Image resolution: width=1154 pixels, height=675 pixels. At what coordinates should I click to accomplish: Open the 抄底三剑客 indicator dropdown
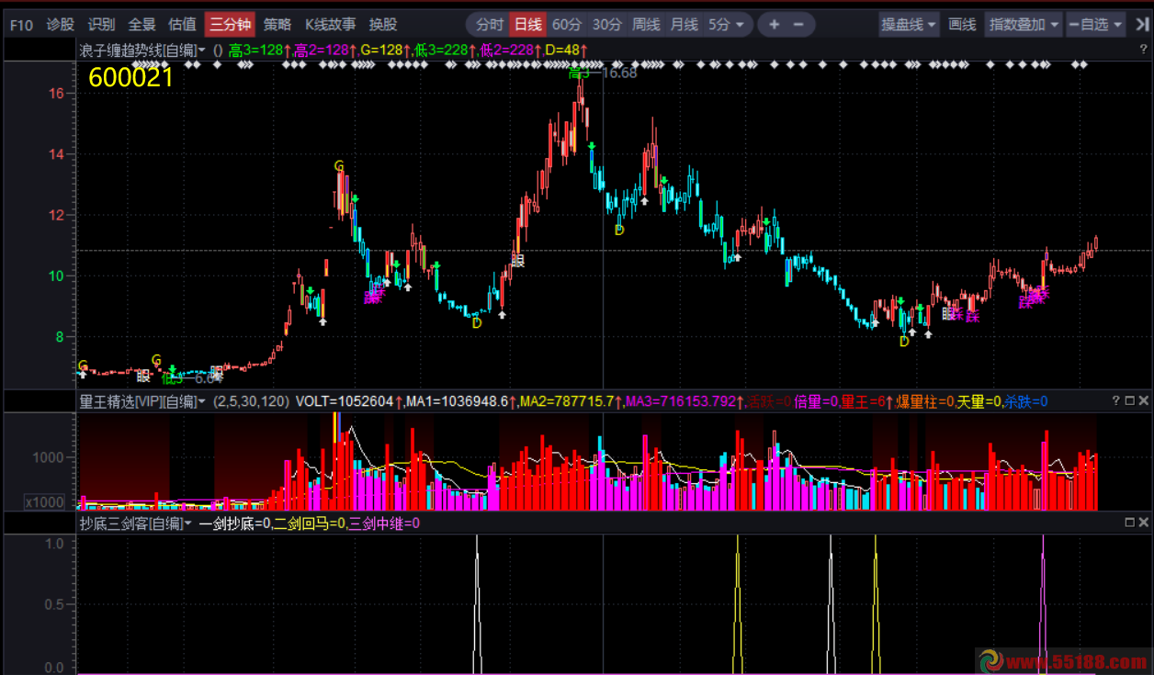click(135, 523)
